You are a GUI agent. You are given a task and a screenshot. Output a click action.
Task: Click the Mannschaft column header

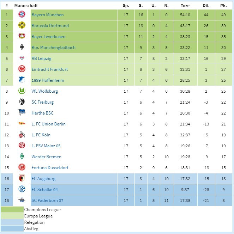pyautogui.click(x=26, y=6)
